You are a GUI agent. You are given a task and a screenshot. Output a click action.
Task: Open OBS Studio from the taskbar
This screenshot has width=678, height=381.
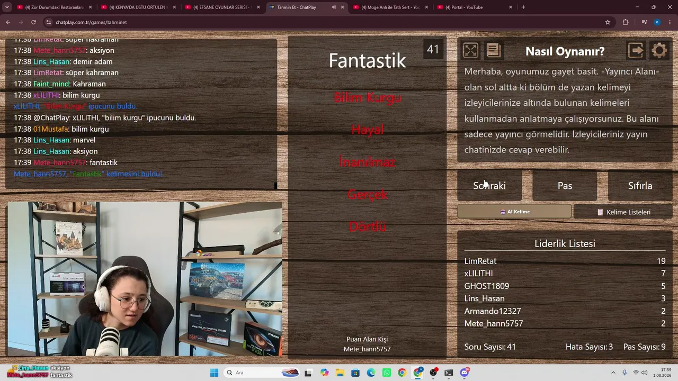[x=433, y=373]
